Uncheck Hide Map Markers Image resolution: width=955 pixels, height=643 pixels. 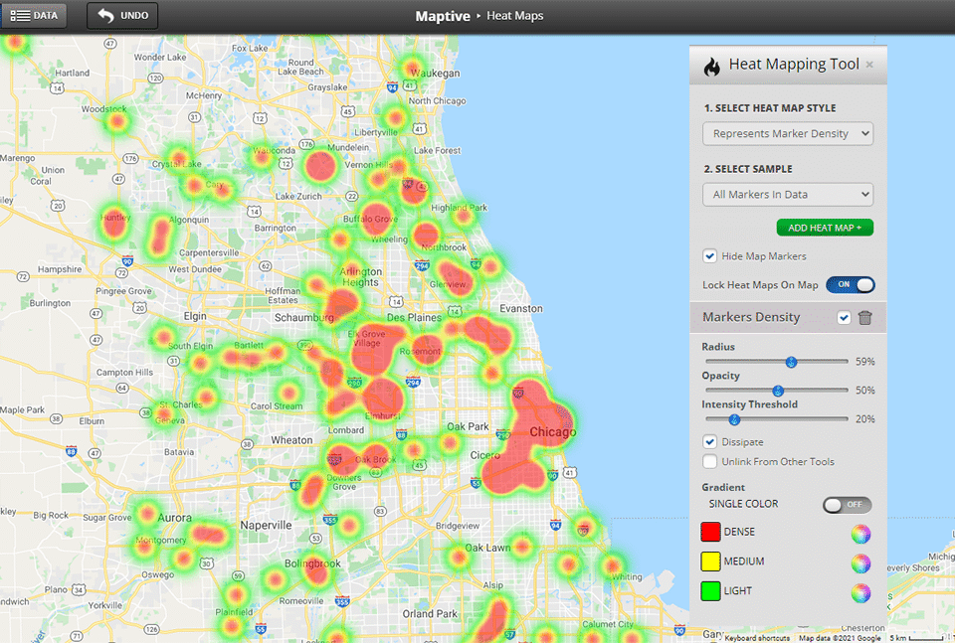[x=709, y=255]
